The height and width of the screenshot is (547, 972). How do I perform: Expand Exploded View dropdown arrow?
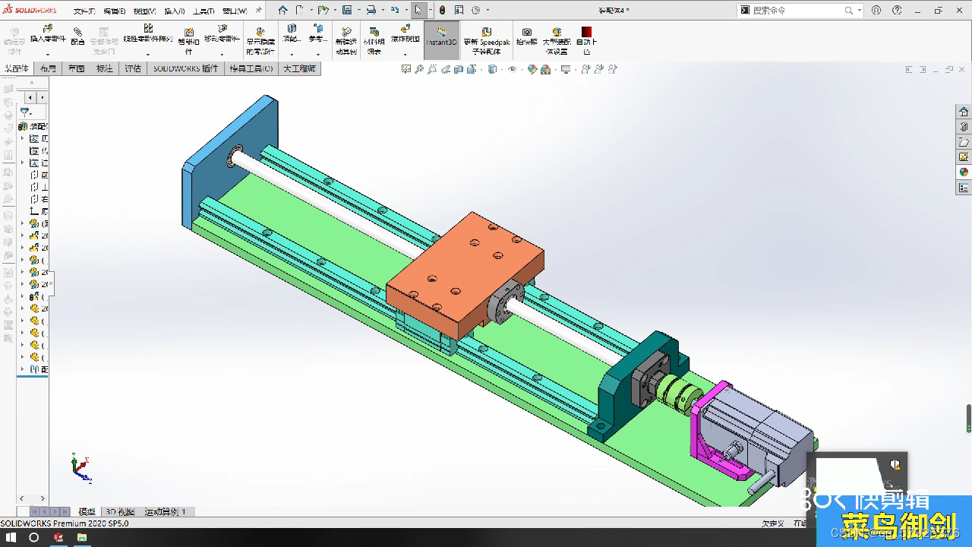(x=405, y=54)
